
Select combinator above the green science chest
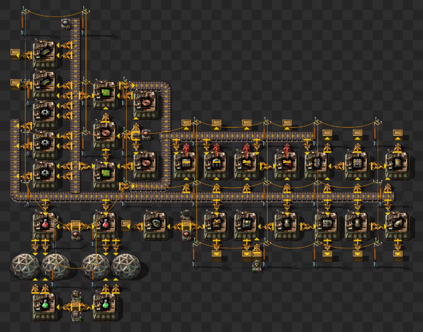pos(75,295)
